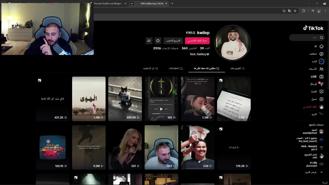The height and width of the screenshot is (185, 329).
Task: Open the profile settings gear icon
Action: click(158, 41)
